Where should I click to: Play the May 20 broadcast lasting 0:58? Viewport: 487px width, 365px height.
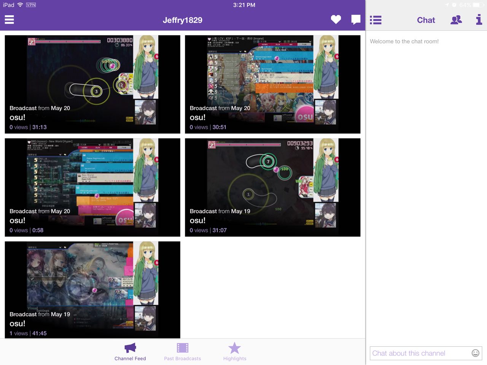point(92,187)
